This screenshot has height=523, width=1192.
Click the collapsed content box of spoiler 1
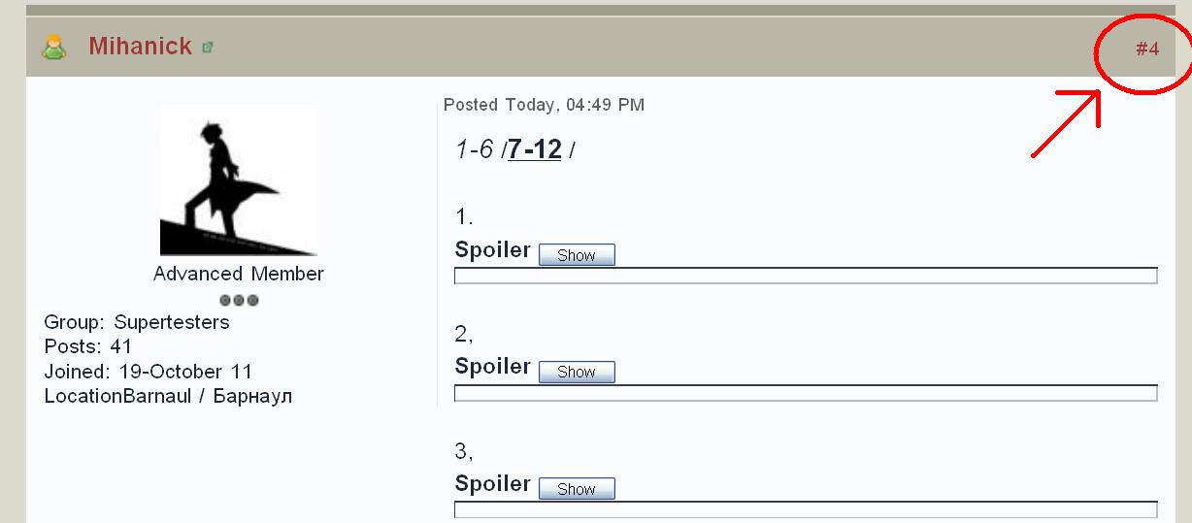point(806,277)
